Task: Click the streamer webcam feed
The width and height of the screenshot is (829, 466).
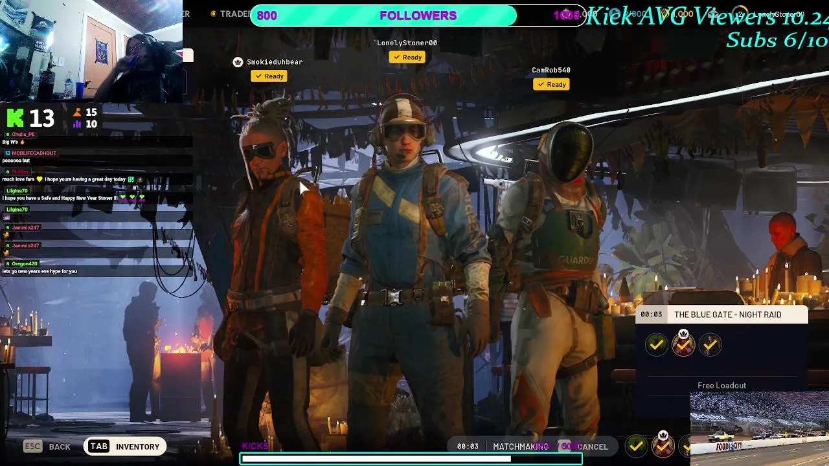Action: tap(91, 51)
